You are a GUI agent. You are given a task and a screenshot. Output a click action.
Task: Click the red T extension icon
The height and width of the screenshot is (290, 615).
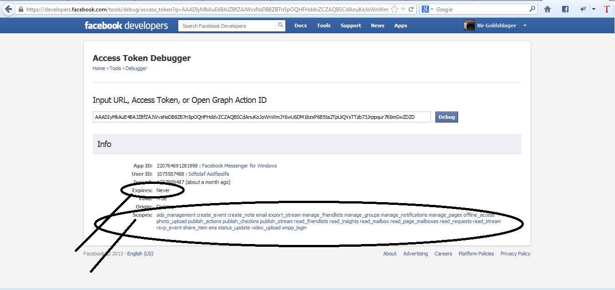(x=606, y=9)
